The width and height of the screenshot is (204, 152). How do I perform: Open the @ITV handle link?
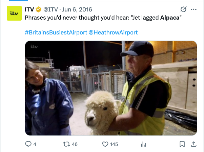coord(50,9)
